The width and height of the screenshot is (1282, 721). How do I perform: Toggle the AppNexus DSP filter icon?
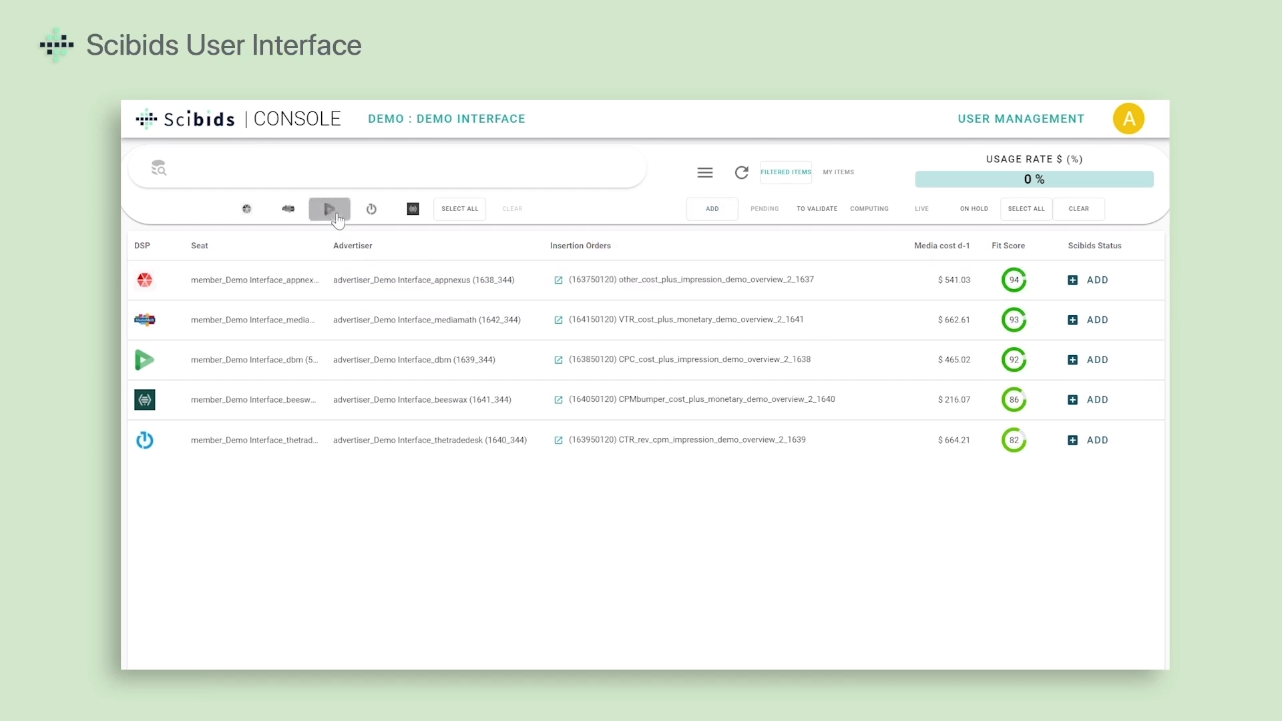[246, 209]
